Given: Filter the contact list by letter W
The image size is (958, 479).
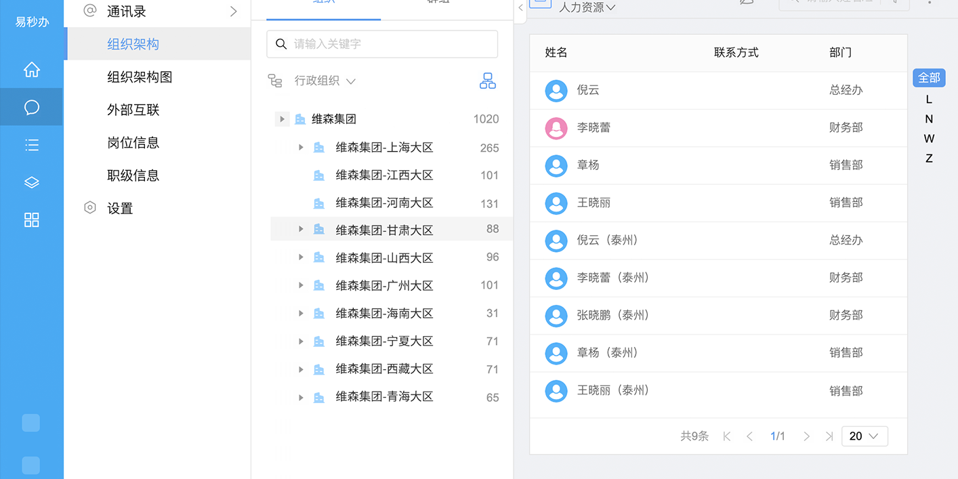Looking at the screenshot, I should (x=928, y=139).
